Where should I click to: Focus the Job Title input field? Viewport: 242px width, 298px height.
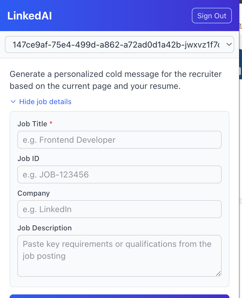[x=119, y=140]
